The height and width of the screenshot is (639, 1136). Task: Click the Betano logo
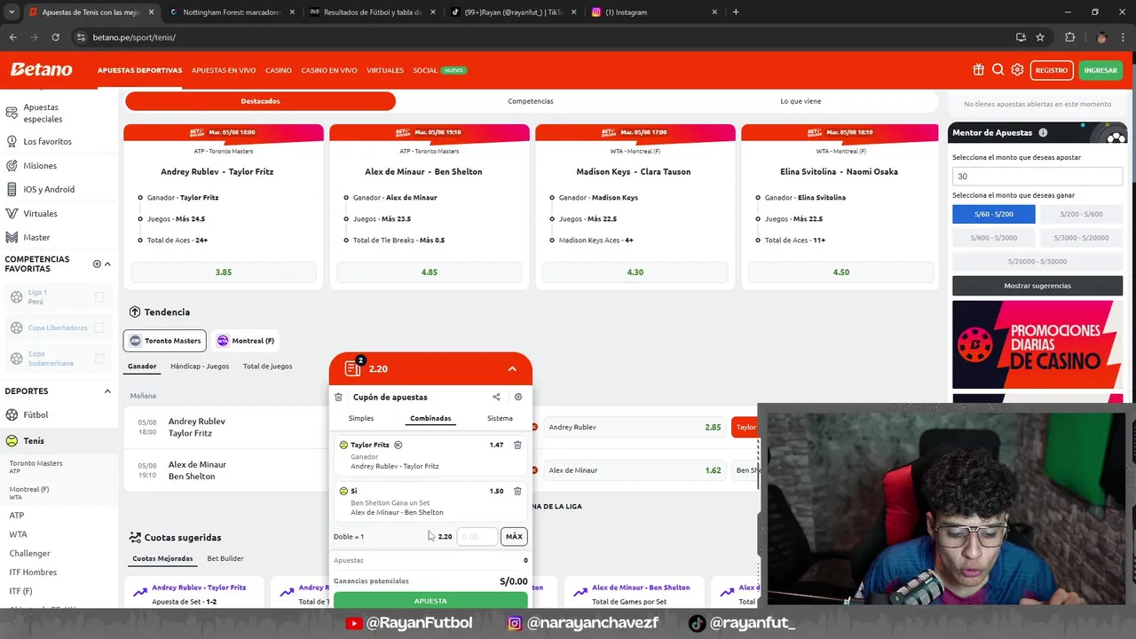pyautogui.click(x=41, y=69)
